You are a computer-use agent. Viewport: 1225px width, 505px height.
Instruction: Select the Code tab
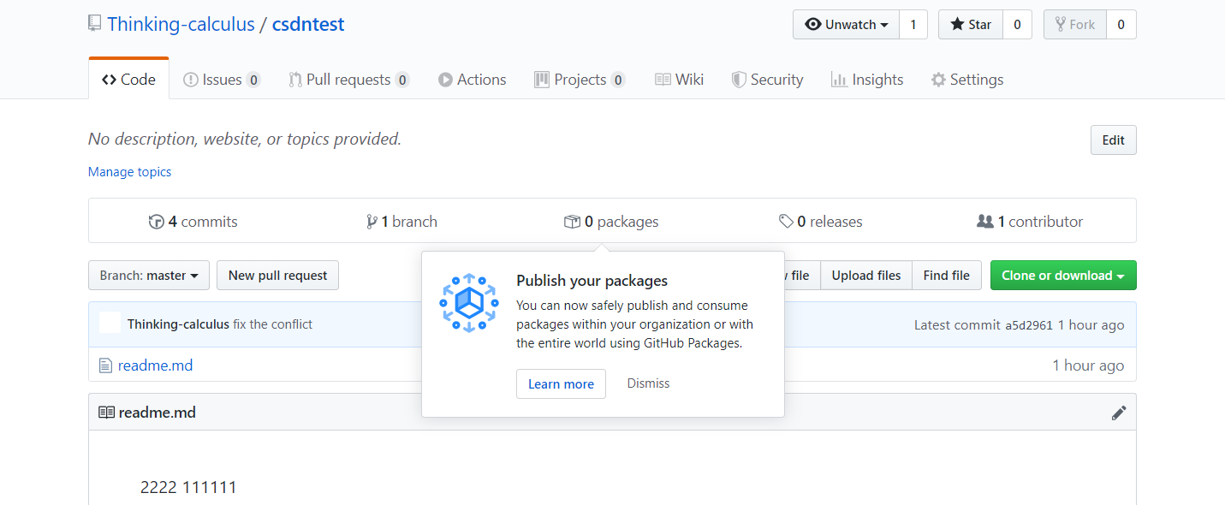[x=128, y=80]
